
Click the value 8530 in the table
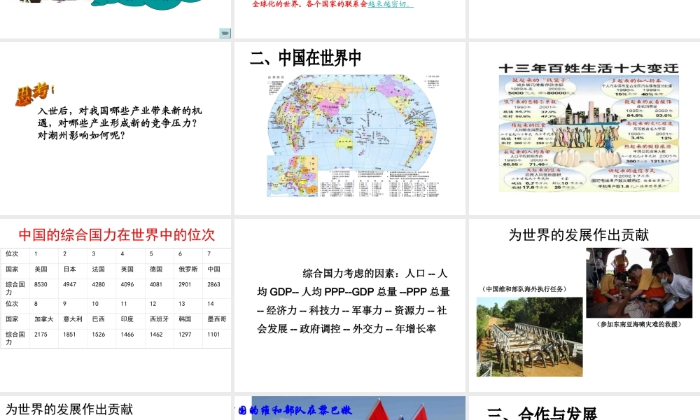click(41, 284)
